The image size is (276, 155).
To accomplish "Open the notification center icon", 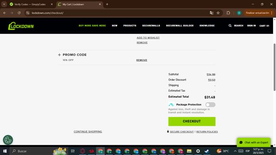I will (269, 151).
